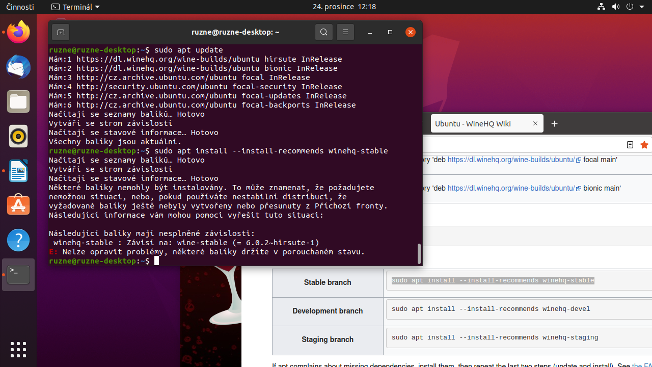The image size is (652, 367).
Task: Click the terminal prompt input line
Action: click(104, 261)
